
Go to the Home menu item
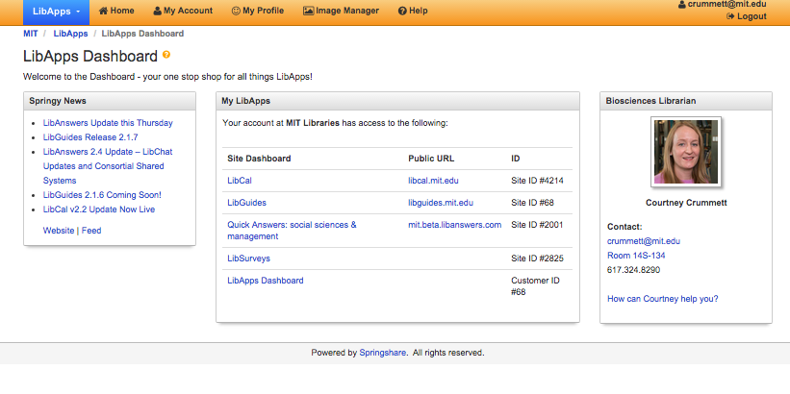coord(116,11)
